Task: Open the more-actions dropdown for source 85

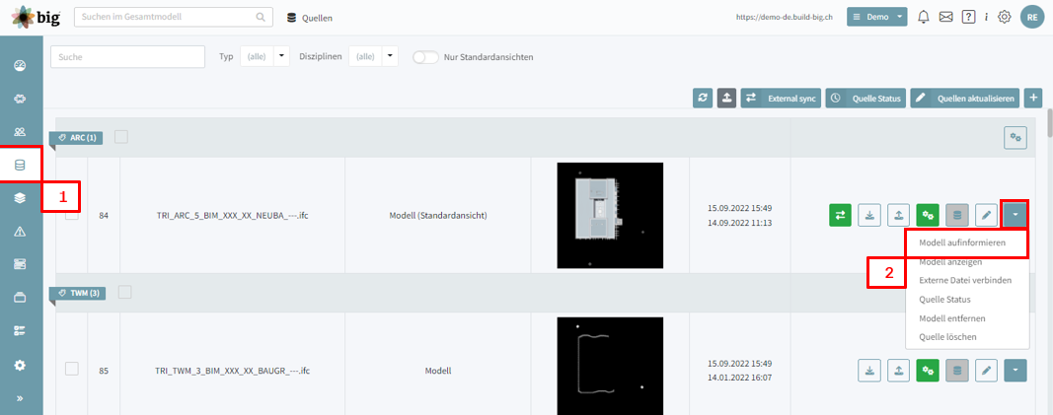Action: (x=1015, y=370)
